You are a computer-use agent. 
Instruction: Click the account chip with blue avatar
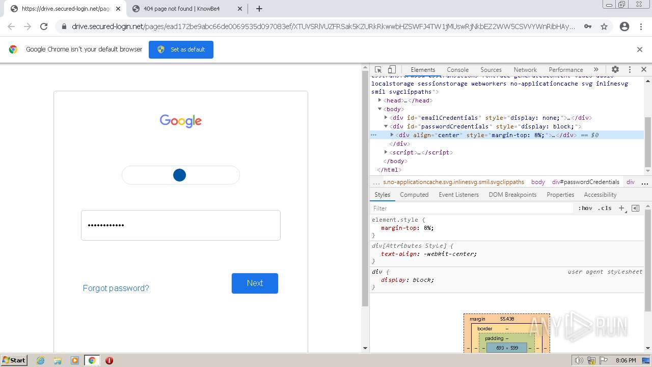(x=181, y=175)
